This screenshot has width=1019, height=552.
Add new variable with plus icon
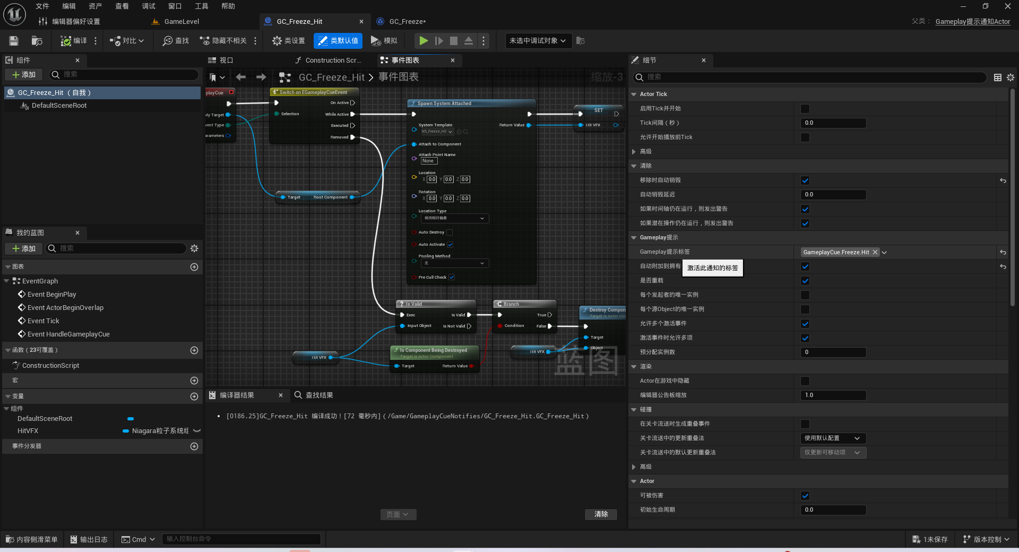point(194,396)
